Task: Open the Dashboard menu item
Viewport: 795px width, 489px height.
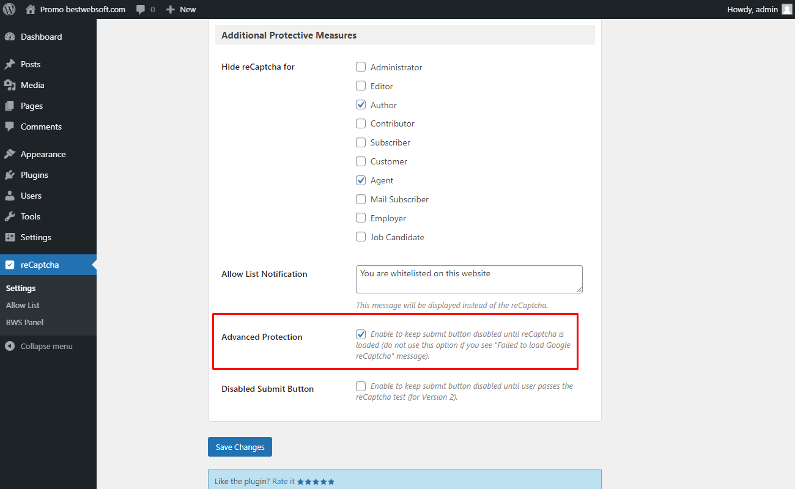Action: tap(48, 37)
